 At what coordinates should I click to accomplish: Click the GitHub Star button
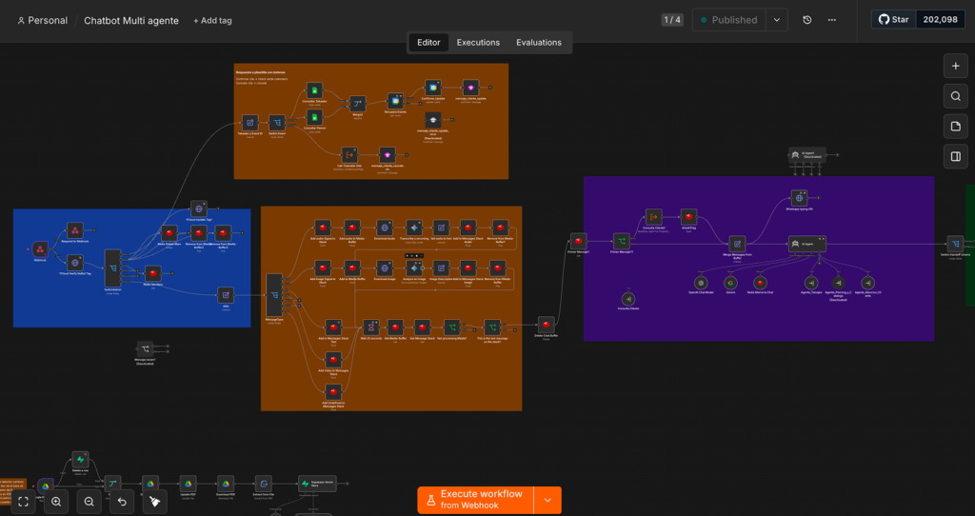pos(893,20)
